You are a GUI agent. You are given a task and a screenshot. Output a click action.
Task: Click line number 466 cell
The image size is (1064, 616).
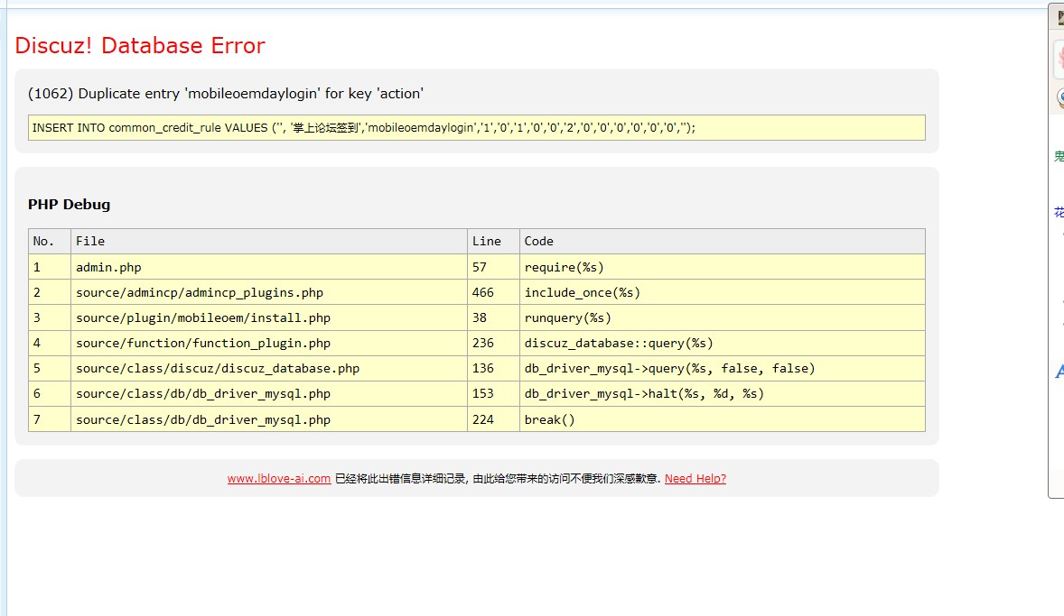click(x=493, y=292)
